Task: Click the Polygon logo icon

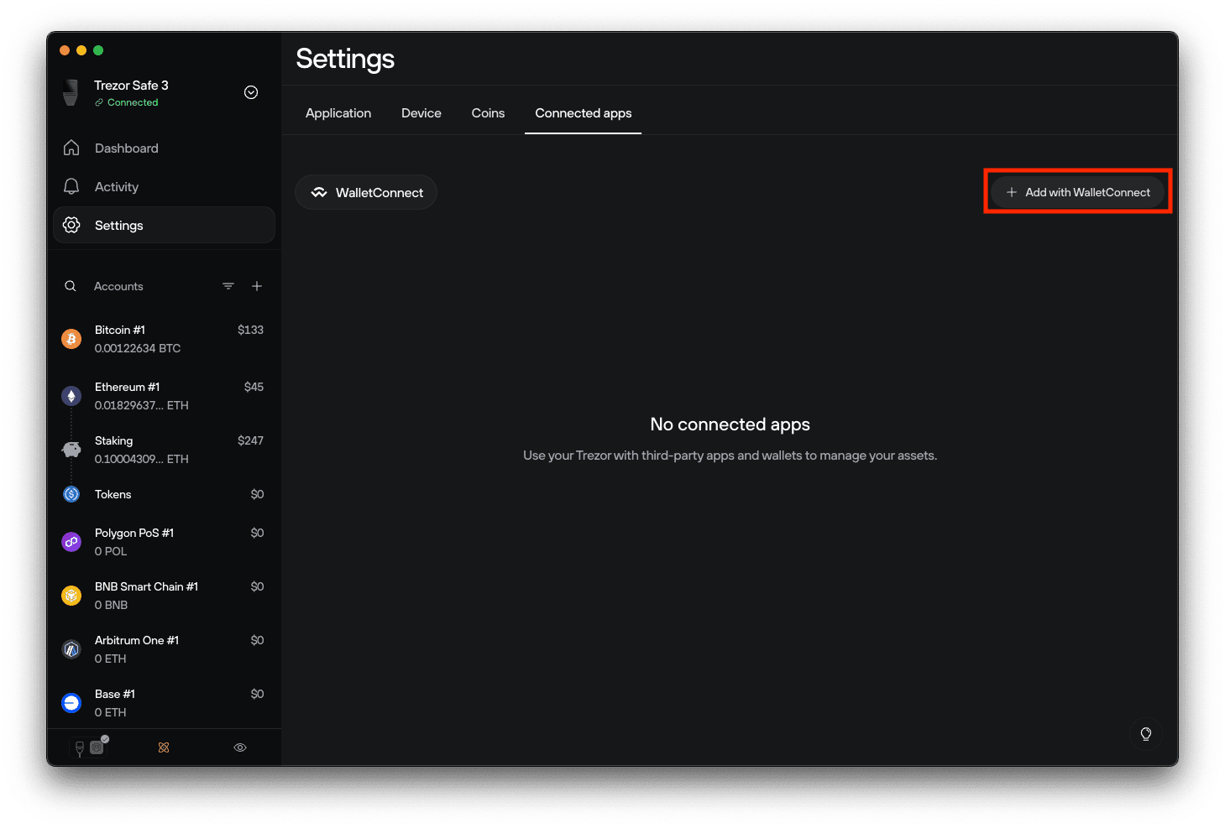Action: pos(71,542)
